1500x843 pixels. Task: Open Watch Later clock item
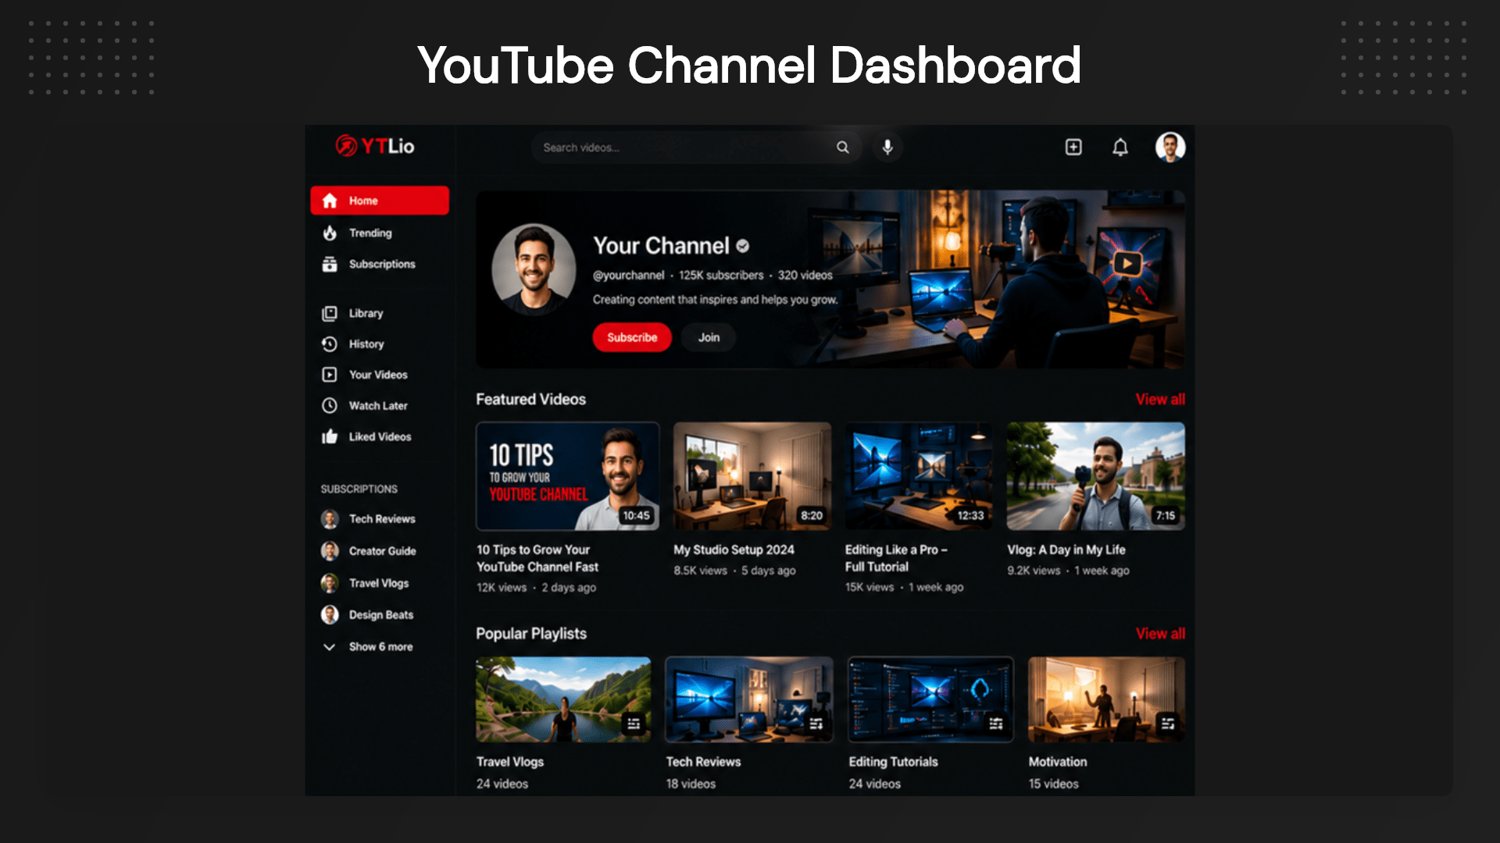click(379, 405)
